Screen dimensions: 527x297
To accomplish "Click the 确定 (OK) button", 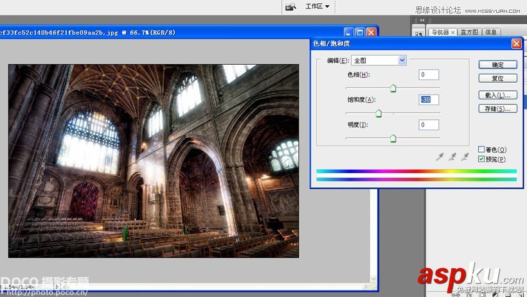I will tap(498, 65).
